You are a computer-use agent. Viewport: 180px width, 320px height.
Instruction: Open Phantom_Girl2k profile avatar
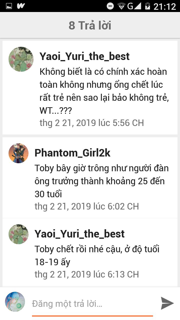pyautogui.click(x=18, y=153)
